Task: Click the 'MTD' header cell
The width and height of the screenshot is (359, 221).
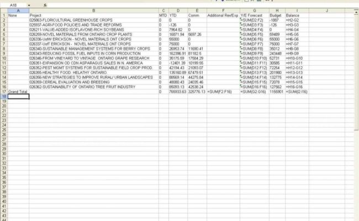Action: tap(163, 15)
